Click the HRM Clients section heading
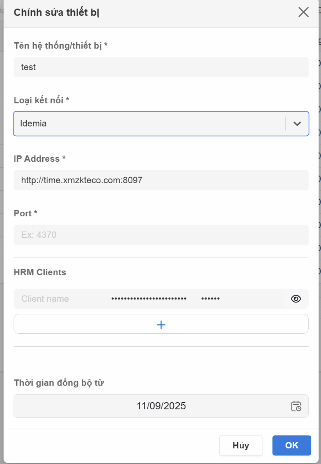321x464 pixels. point(40,272)
